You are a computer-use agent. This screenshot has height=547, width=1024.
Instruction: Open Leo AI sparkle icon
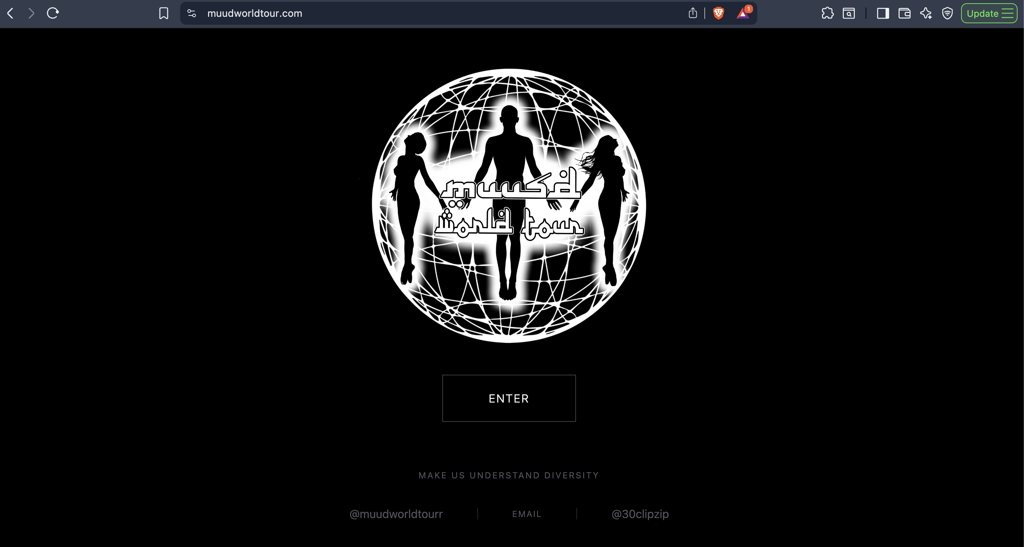pos(926,14)
